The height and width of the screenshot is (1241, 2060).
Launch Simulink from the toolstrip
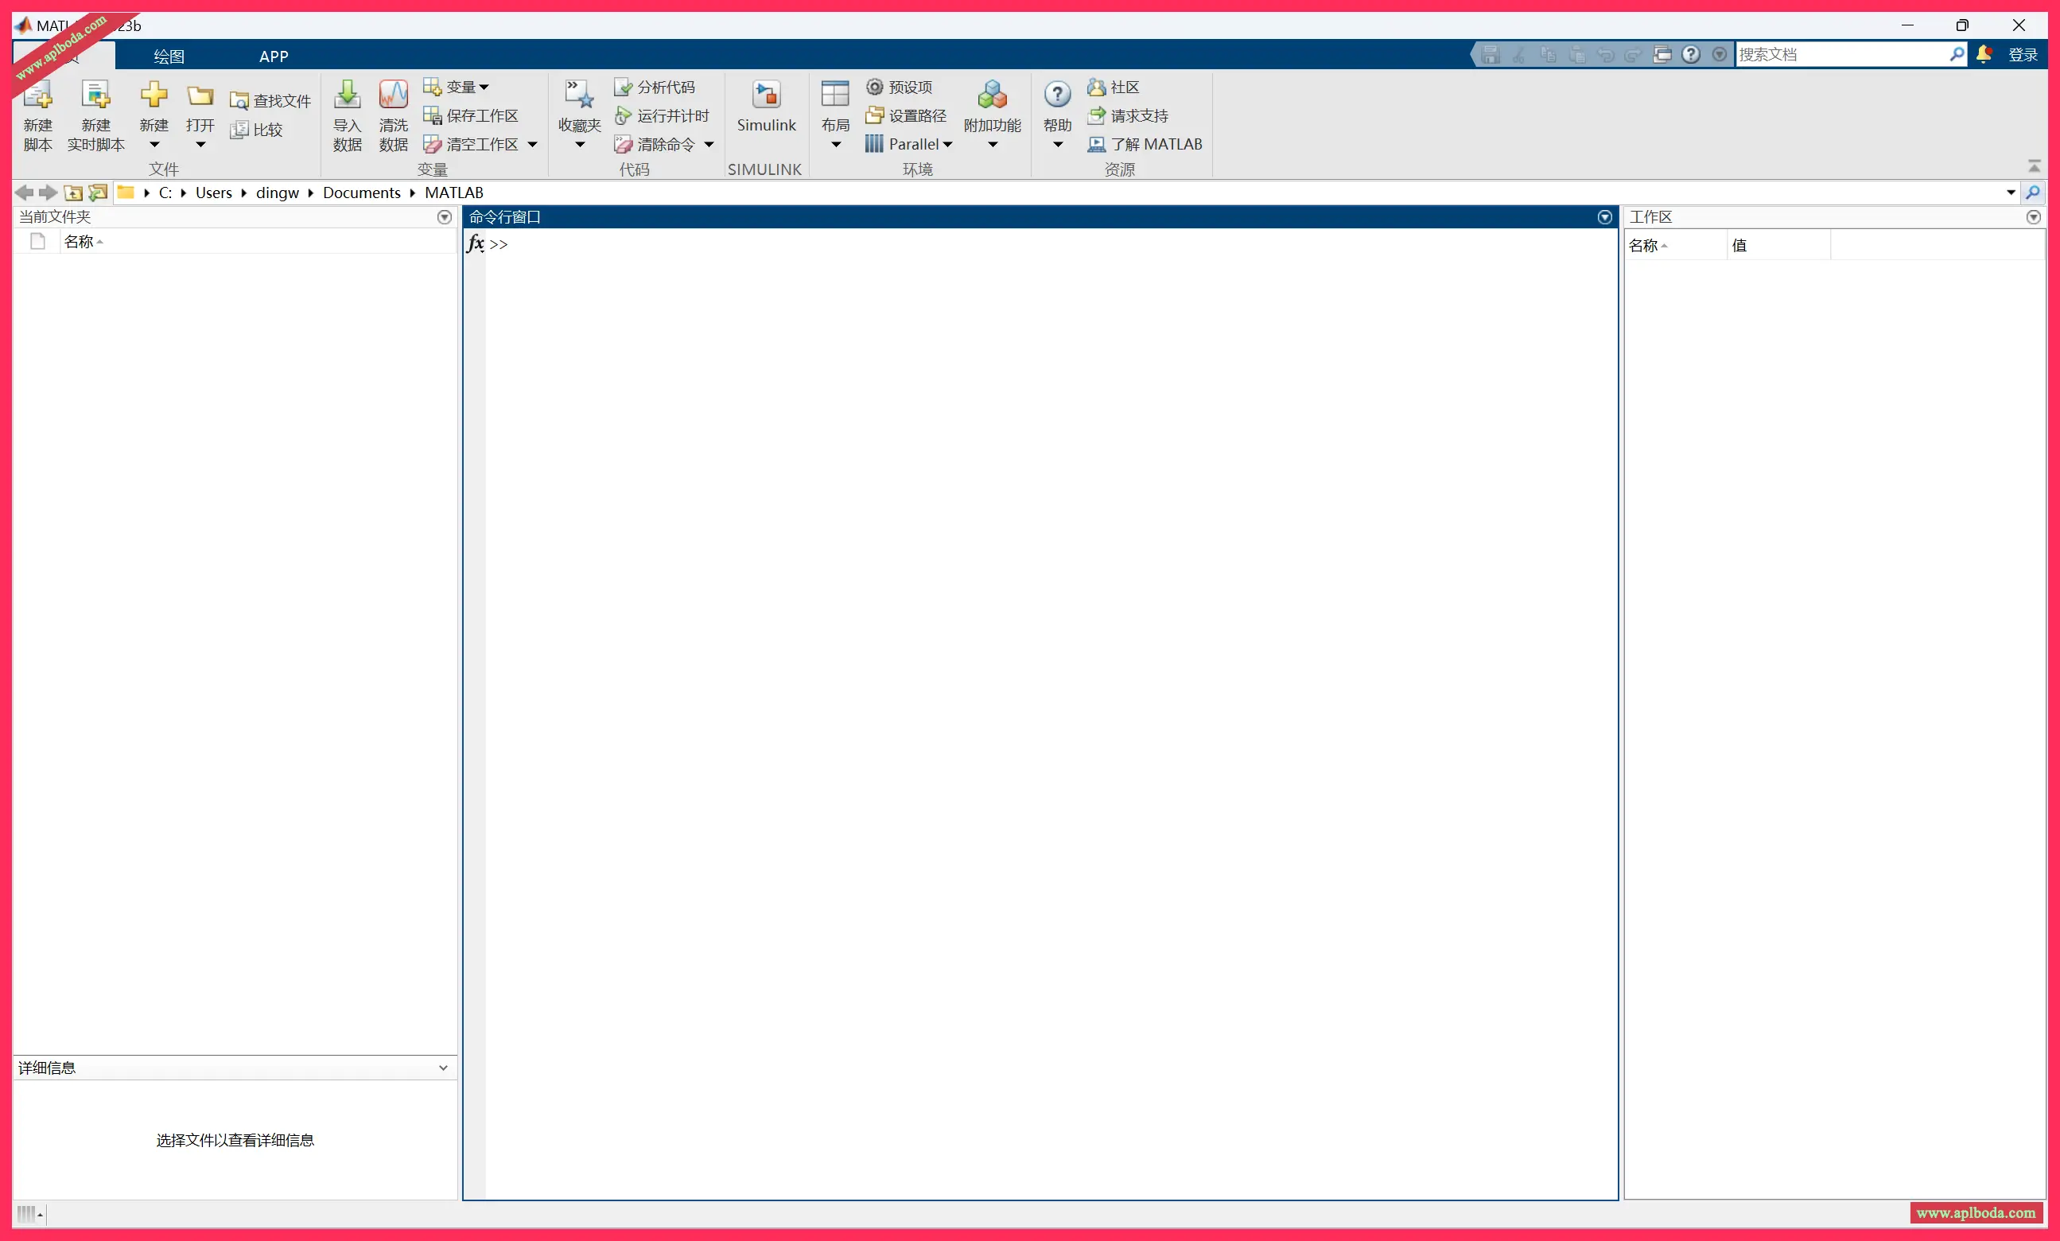pyautogui.click(x=765, y=95)
